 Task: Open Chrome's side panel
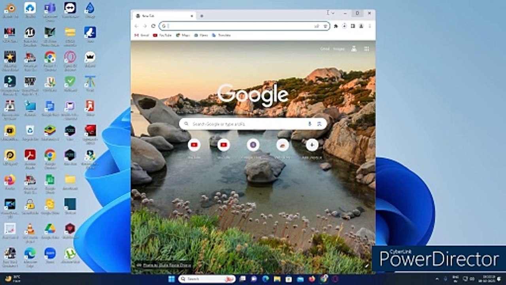click(x=353, y=26)
